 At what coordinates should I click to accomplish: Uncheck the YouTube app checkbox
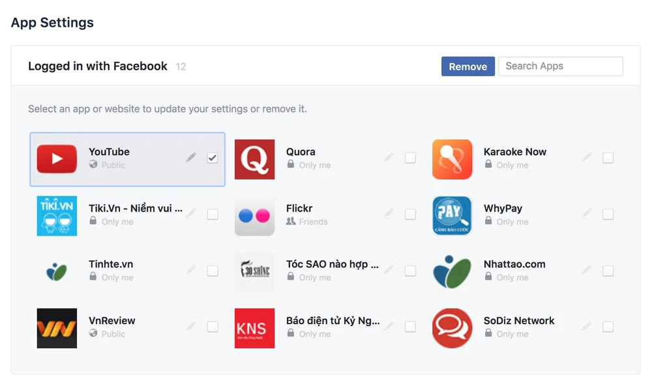213,158
